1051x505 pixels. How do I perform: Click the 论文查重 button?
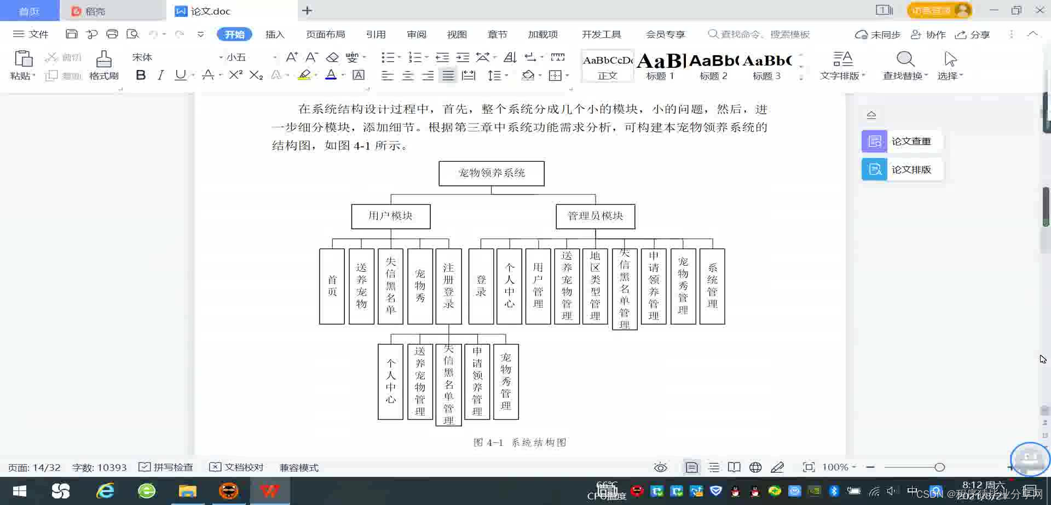pos(902,141)
